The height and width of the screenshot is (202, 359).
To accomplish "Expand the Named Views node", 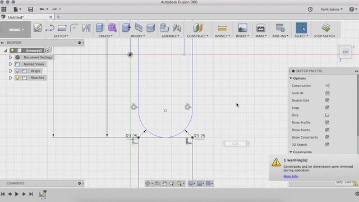I will point(10,64).
